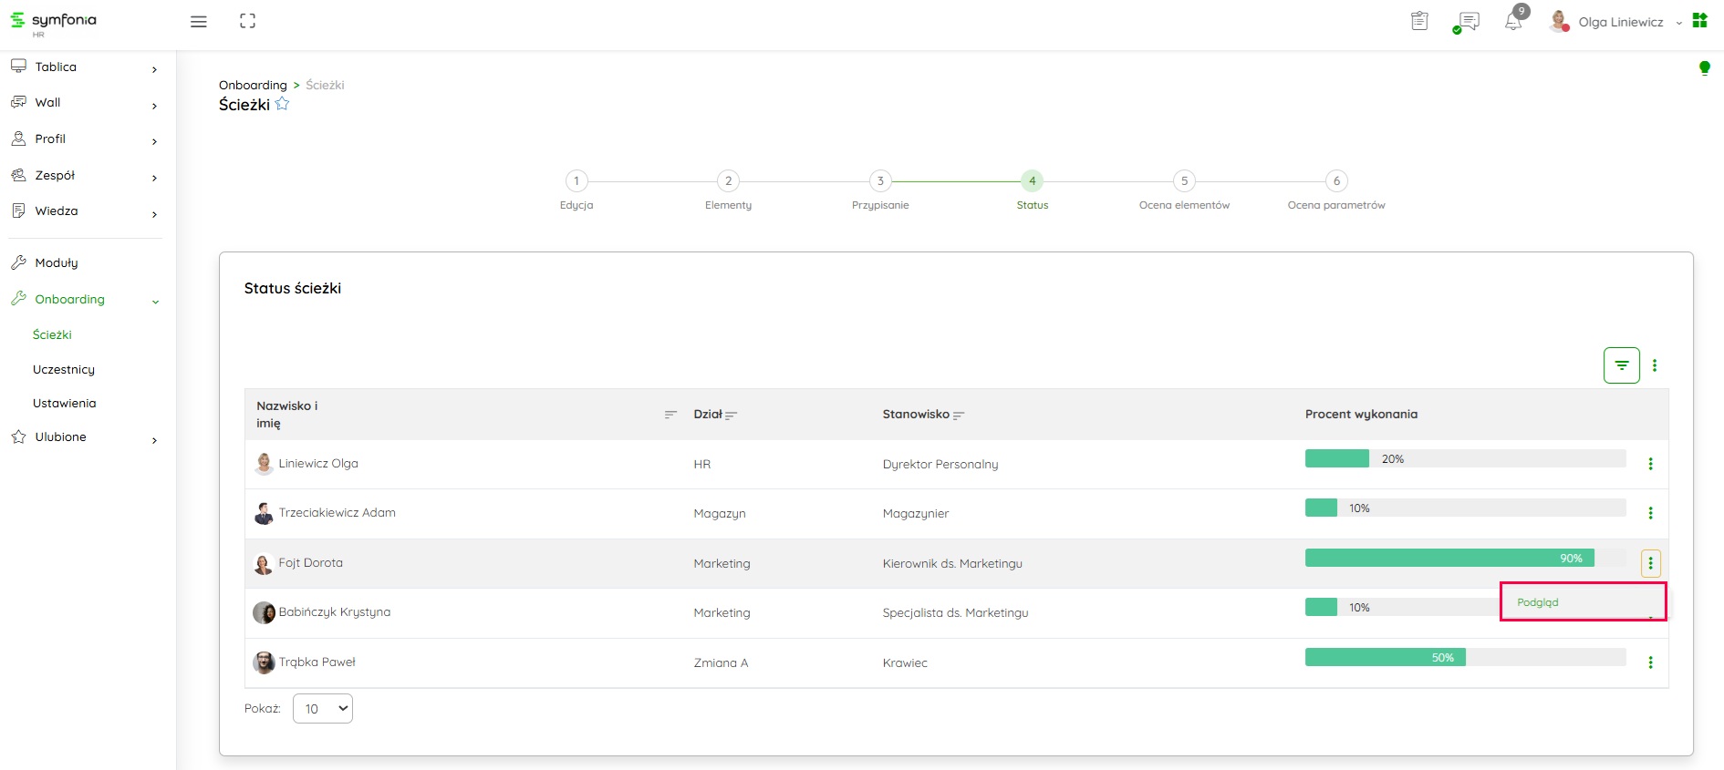Sort by Stanowisko column
The image size is (1724, 770).
[x=958, y=416]
